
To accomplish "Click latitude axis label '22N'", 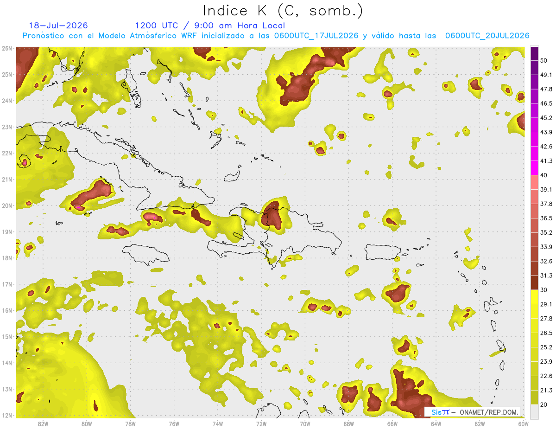I will [7, 153].
